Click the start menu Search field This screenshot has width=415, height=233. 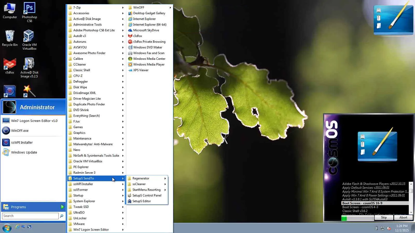click(30, 216)
